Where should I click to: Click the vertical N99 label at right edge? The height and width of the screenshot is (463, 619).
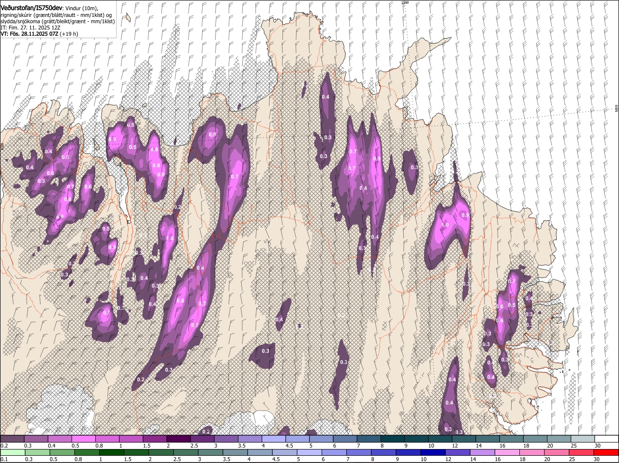click(x=617, y=108)
